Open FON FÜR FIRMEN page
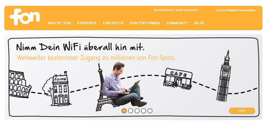Viewport: 266px width, 121px height. click(x=145, y=23)
